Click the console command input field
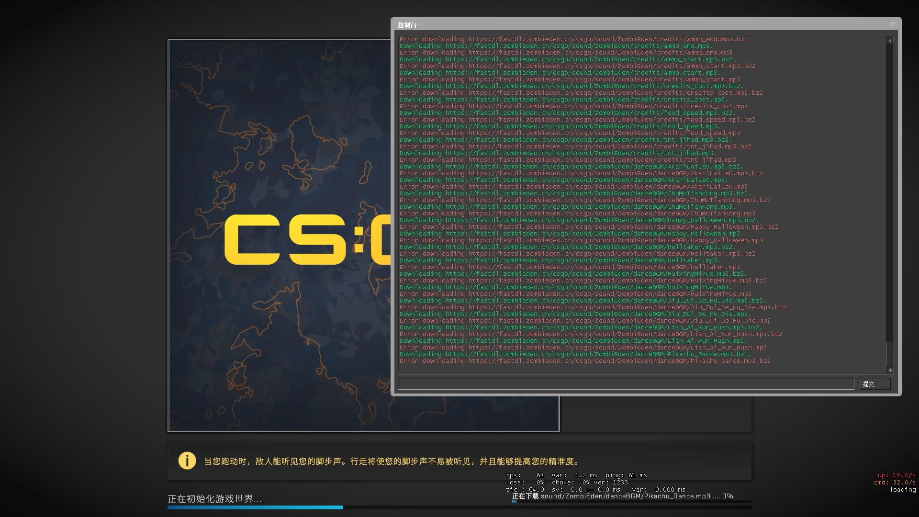 626,384
